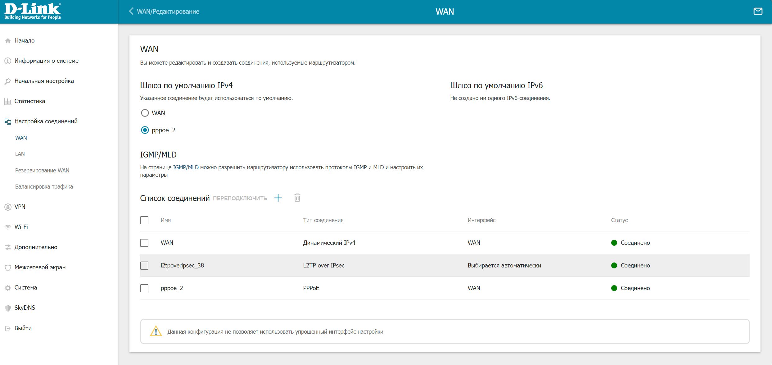Image resolution: width=772 pixels, height=365 pixels.
Task: Select pppoe_2 radio as default gateway
Action: (x=145, y=130)
